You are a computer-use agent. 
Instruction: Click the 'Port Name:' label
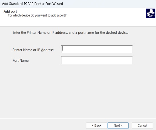pos(21,60)
